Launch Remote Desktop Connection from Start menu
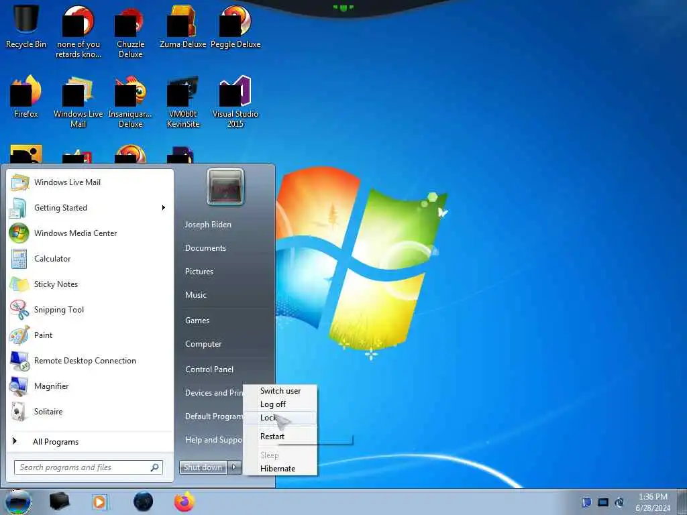This screenshot has width=687, height=515. [x=91, y=360]
